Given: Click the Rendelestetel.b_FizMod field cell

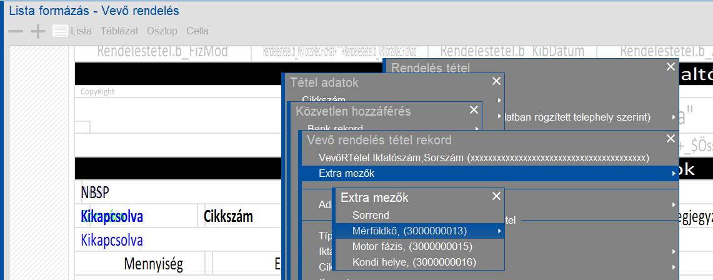Looking at the screenshot, I should [x=162, y=52].
